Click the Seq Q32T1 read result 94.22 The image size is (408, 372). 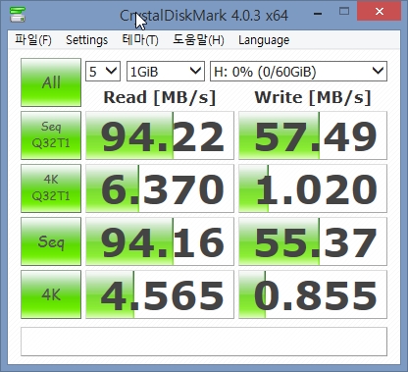tap(160, 135)
